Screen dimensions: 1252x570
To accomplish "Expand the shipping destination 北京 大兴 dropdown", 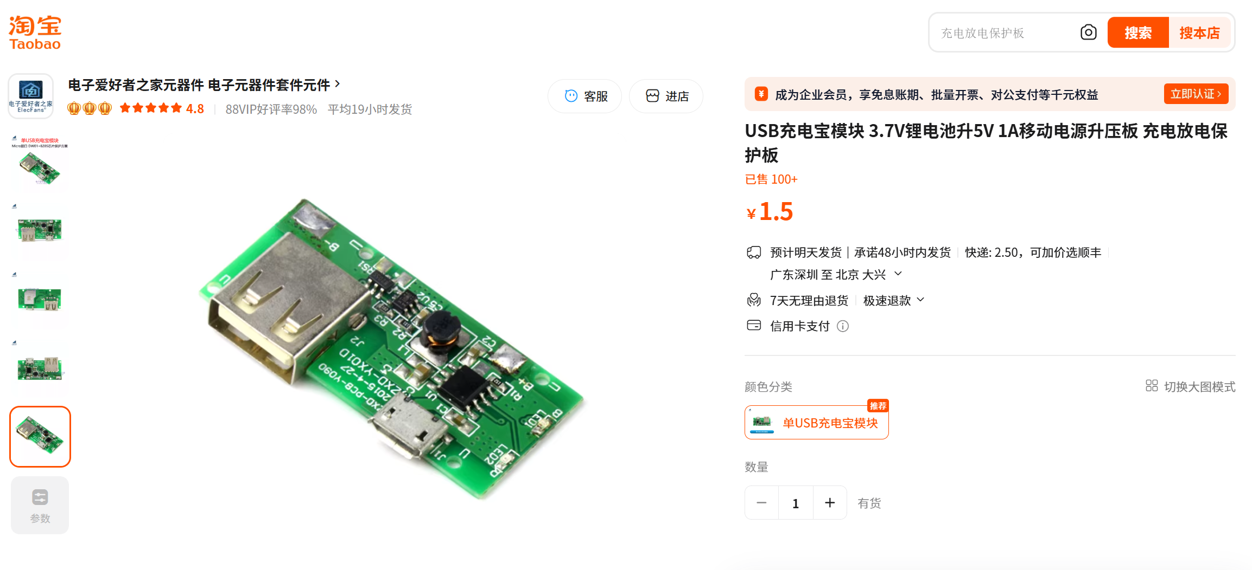I will [x=898, y=274].
